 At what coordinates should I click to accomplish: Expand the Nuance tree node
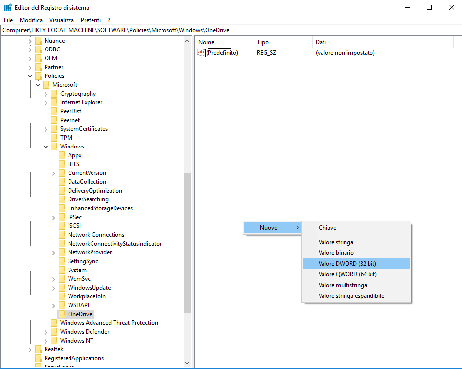coord(30,41)
